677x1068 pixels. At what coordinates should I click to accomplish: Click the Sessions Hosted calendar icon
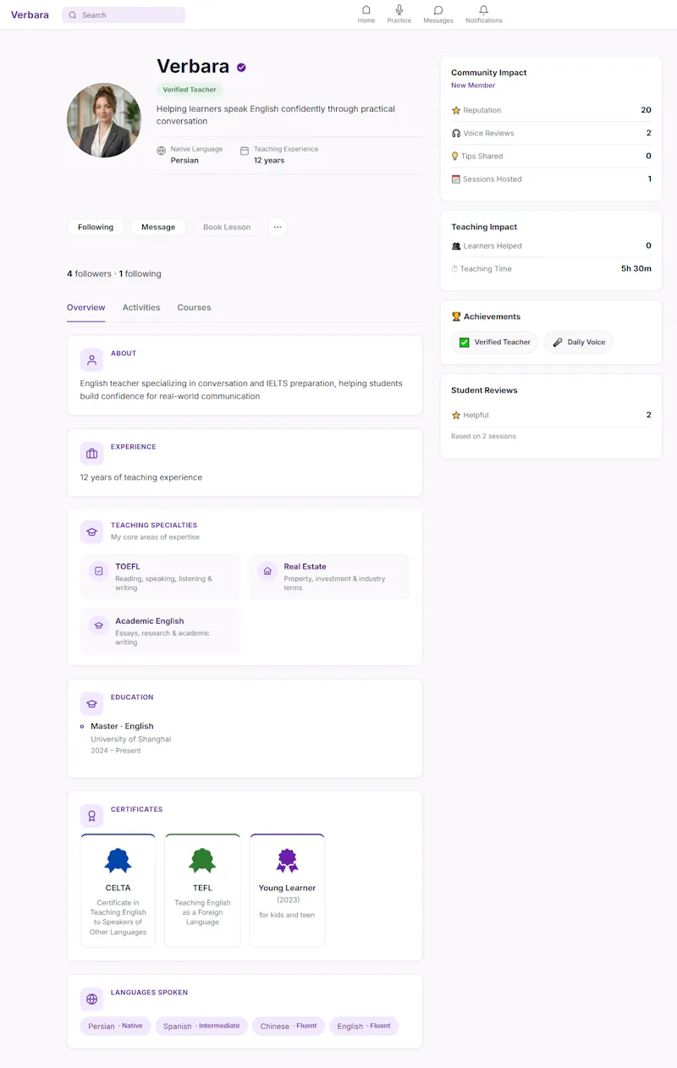(456, 179)
